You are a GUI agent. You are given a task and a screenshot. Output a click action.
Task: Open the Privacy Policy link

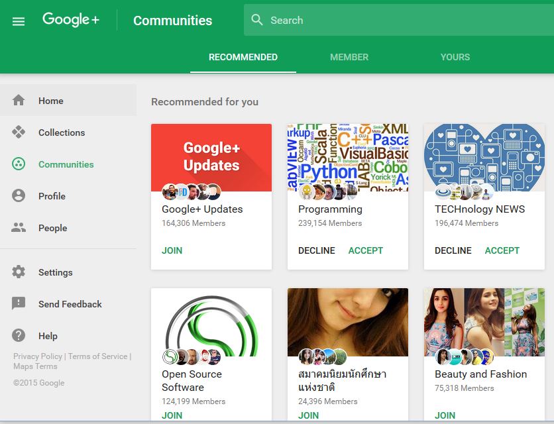tap(38, 356)
